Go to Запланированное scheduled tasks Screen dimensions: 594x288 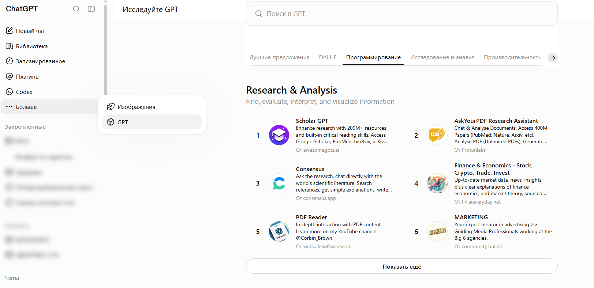pyautogui.click(x=50, y=61)
